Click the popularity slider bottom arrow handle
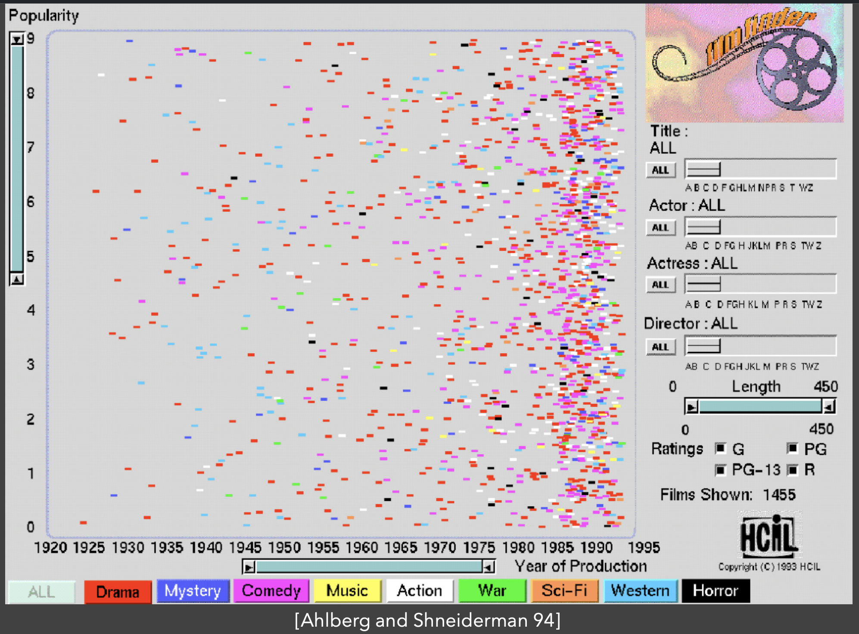 pos(17,280)
